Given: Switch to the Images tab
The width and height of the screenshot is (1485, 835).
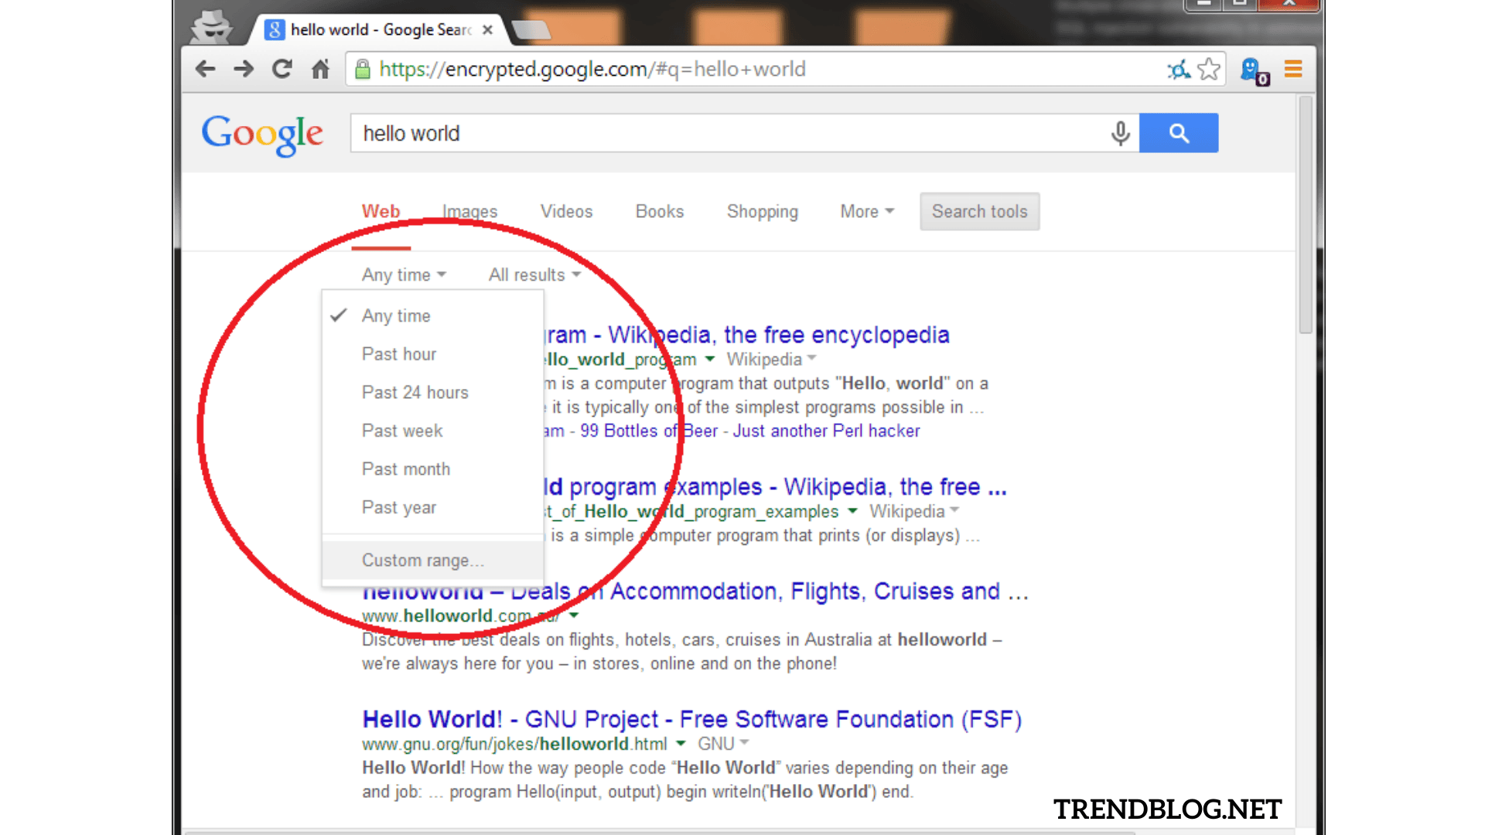Looking at the screenshot, I should 469,212.
